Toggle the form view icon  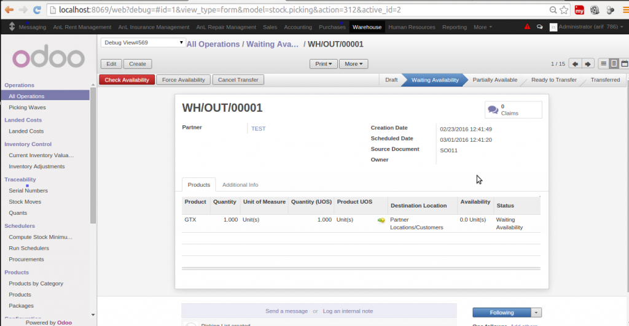(x=614, y=64)
